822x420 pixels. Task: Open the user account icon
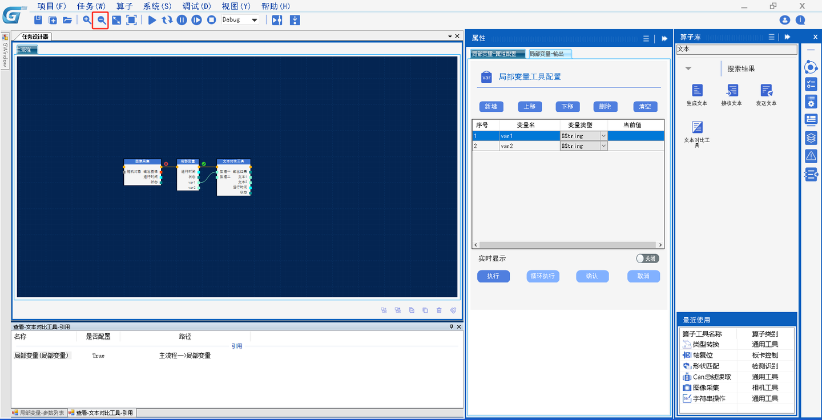[x=785, y=20]
